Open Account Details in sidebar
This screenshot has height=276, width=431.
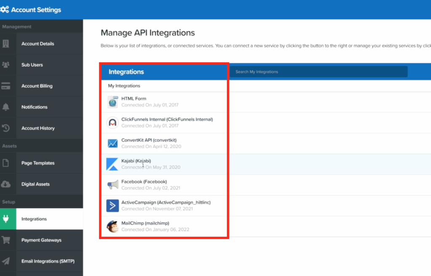(42, 43)
